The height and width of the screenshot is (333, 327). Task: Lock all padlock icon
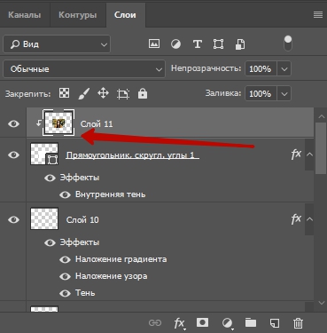[143, 93]
